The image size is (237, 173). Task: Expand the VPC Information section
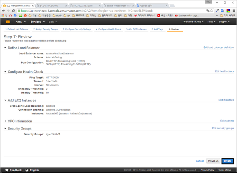point(5,121)
